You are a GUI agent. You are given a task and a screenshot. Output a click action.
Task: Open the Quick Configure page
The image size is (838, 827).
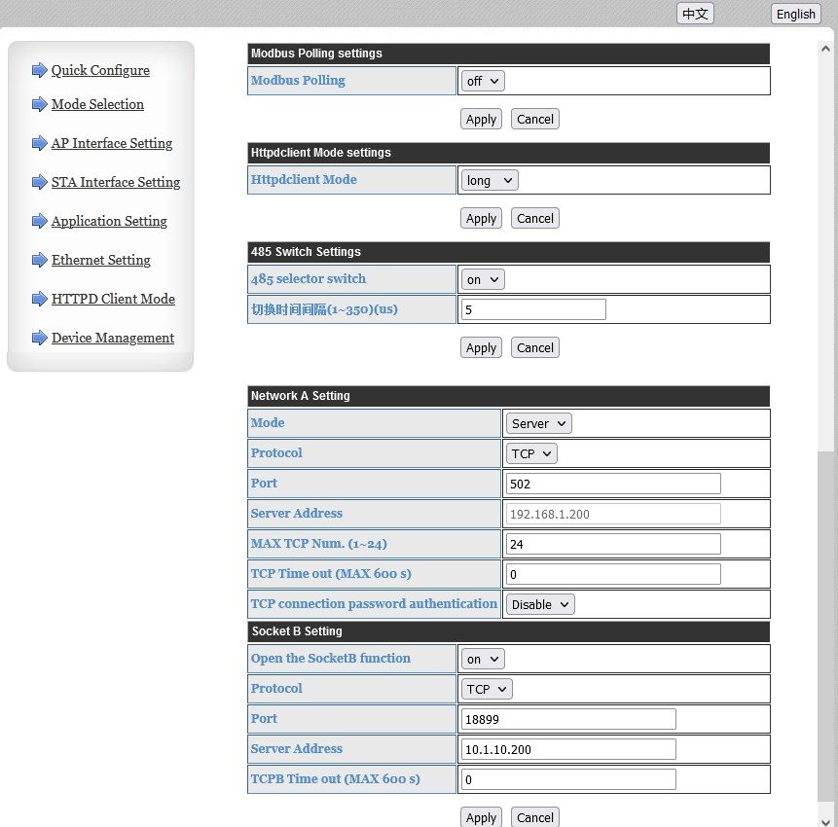click(x=100, y=70)
